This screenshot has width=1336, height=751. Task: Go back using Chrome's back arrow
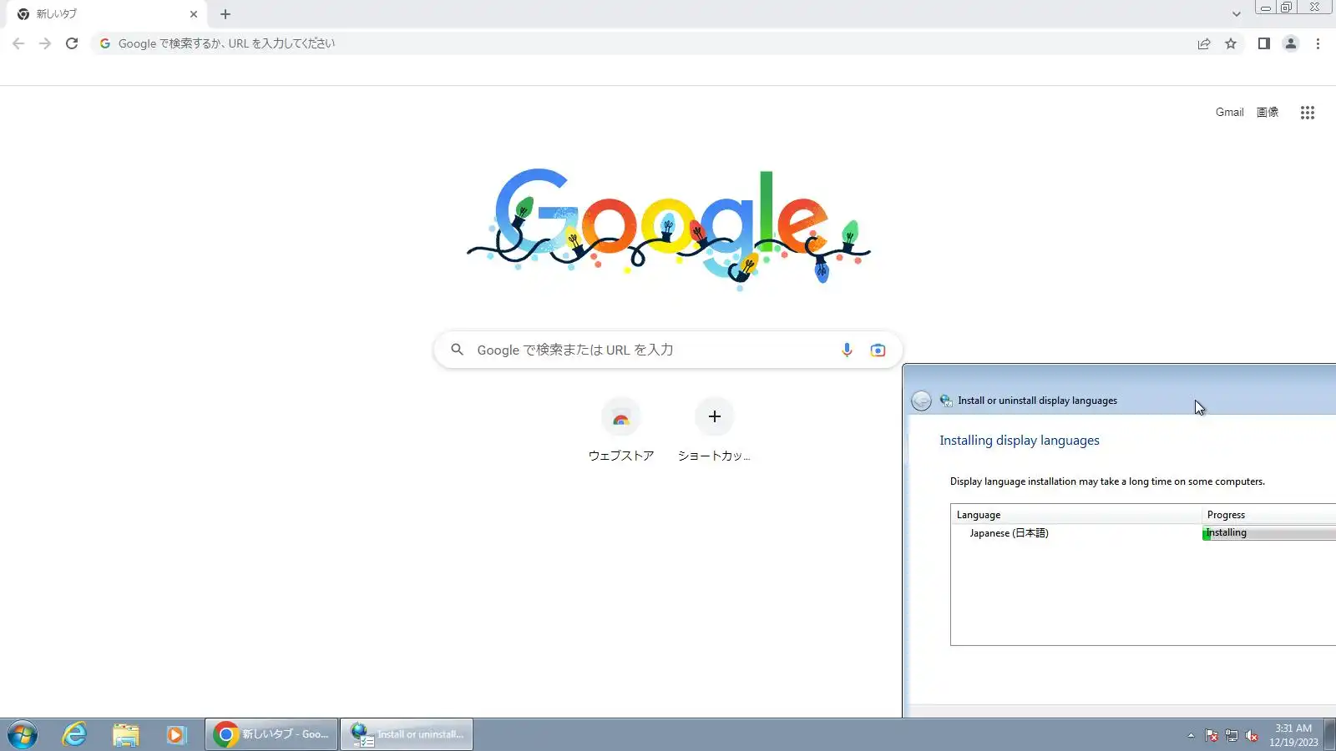(x=18, y=43)
